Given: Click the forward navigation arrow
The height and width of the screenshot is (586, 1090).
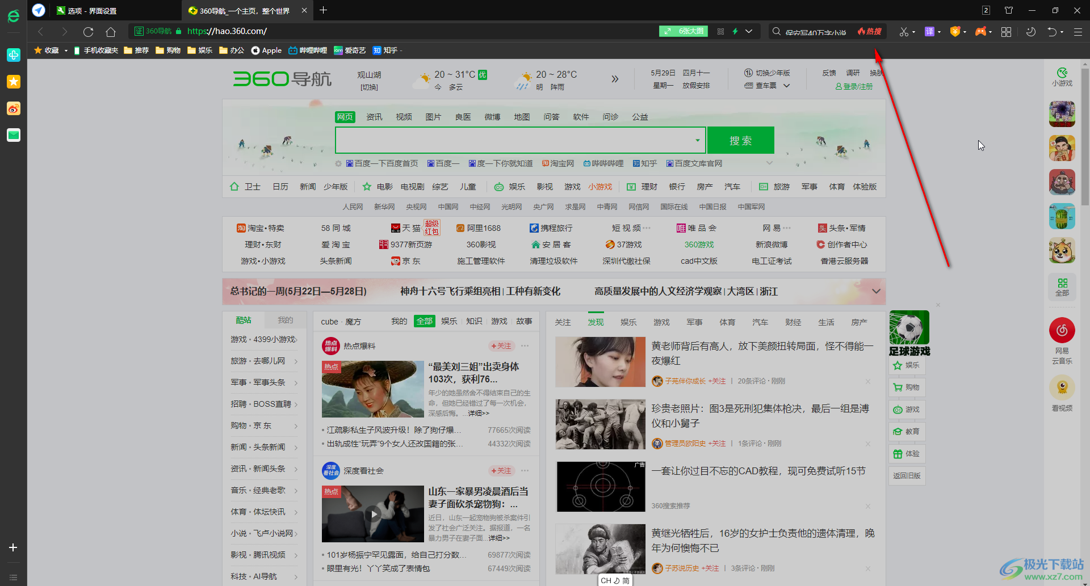Looking at the screenshot, I should [x=64, y=32].
